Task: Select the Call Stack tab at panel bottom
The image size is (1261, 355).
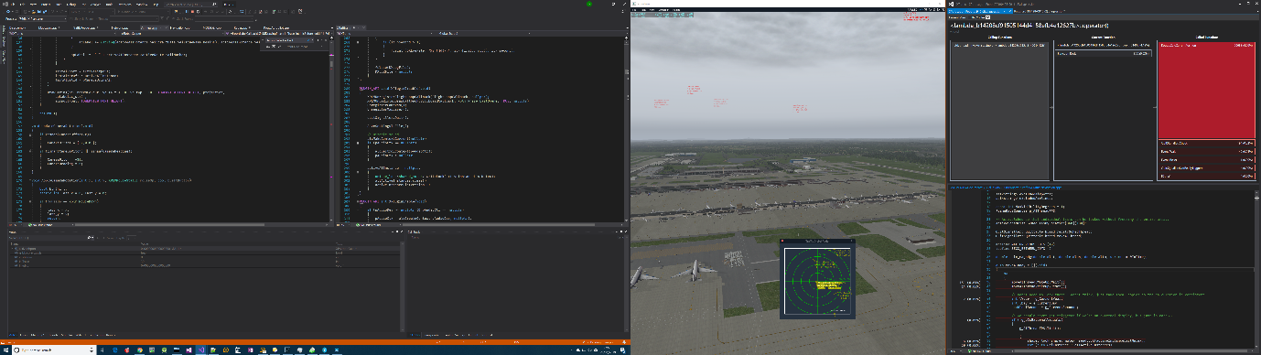Action: click(415, 335)
